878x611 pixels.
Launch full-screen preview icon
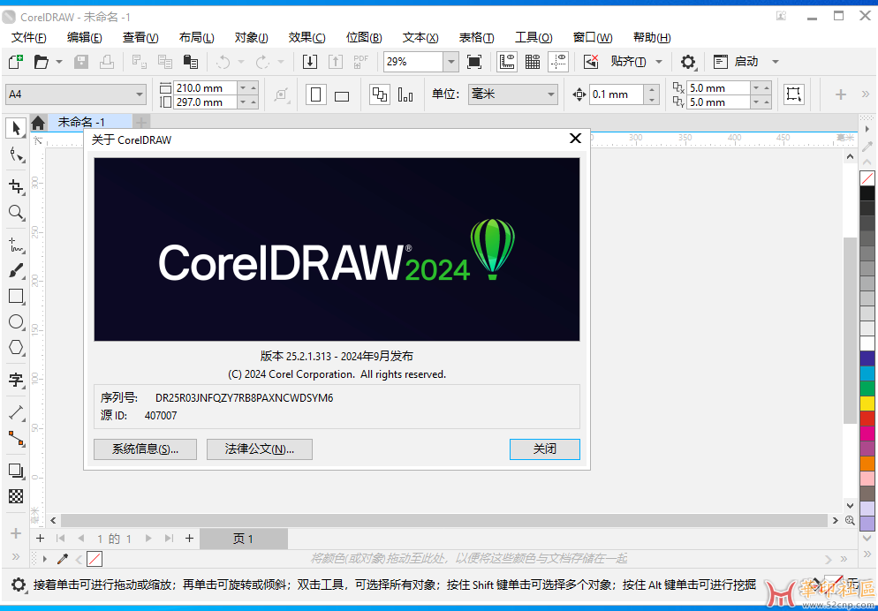pyautogui.click(x=474, y=62)
